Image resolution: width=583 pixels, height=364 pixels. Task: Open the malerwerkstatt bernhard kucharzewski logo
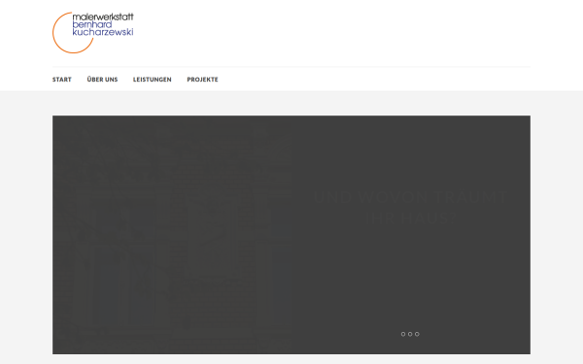pyautogui.click(x=93, y=32)
